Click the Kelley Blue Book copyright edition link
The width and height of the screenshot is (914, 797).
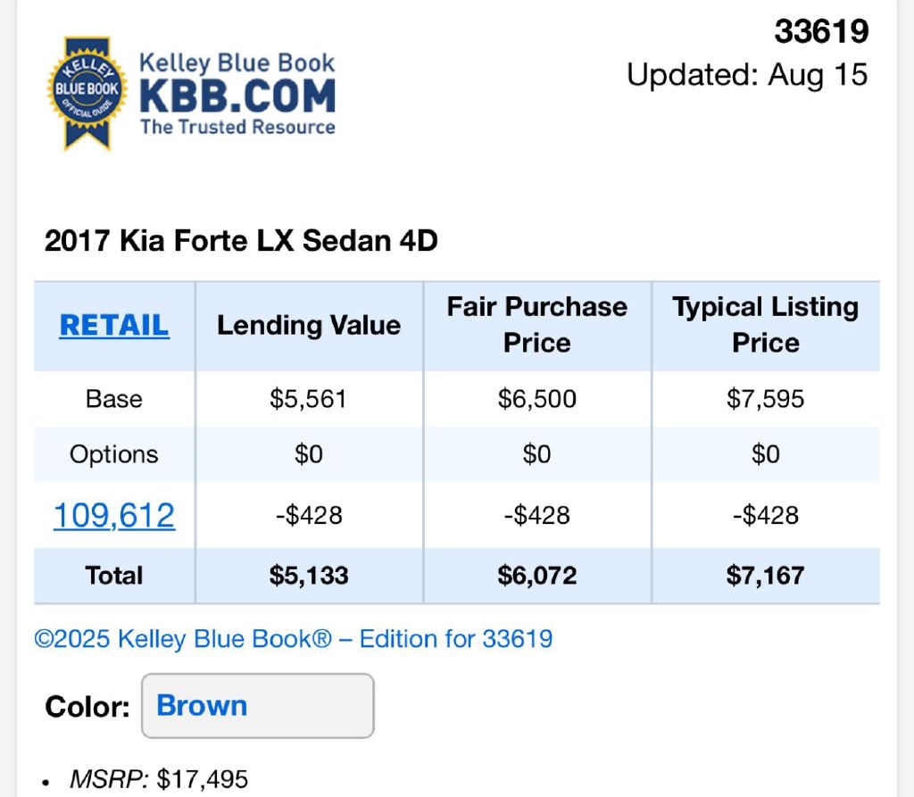294,639
